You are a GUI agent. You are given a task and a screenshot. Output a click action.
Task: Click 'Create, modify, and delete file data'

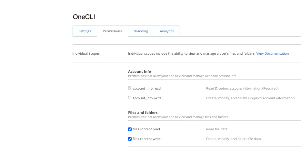(234, 139)
